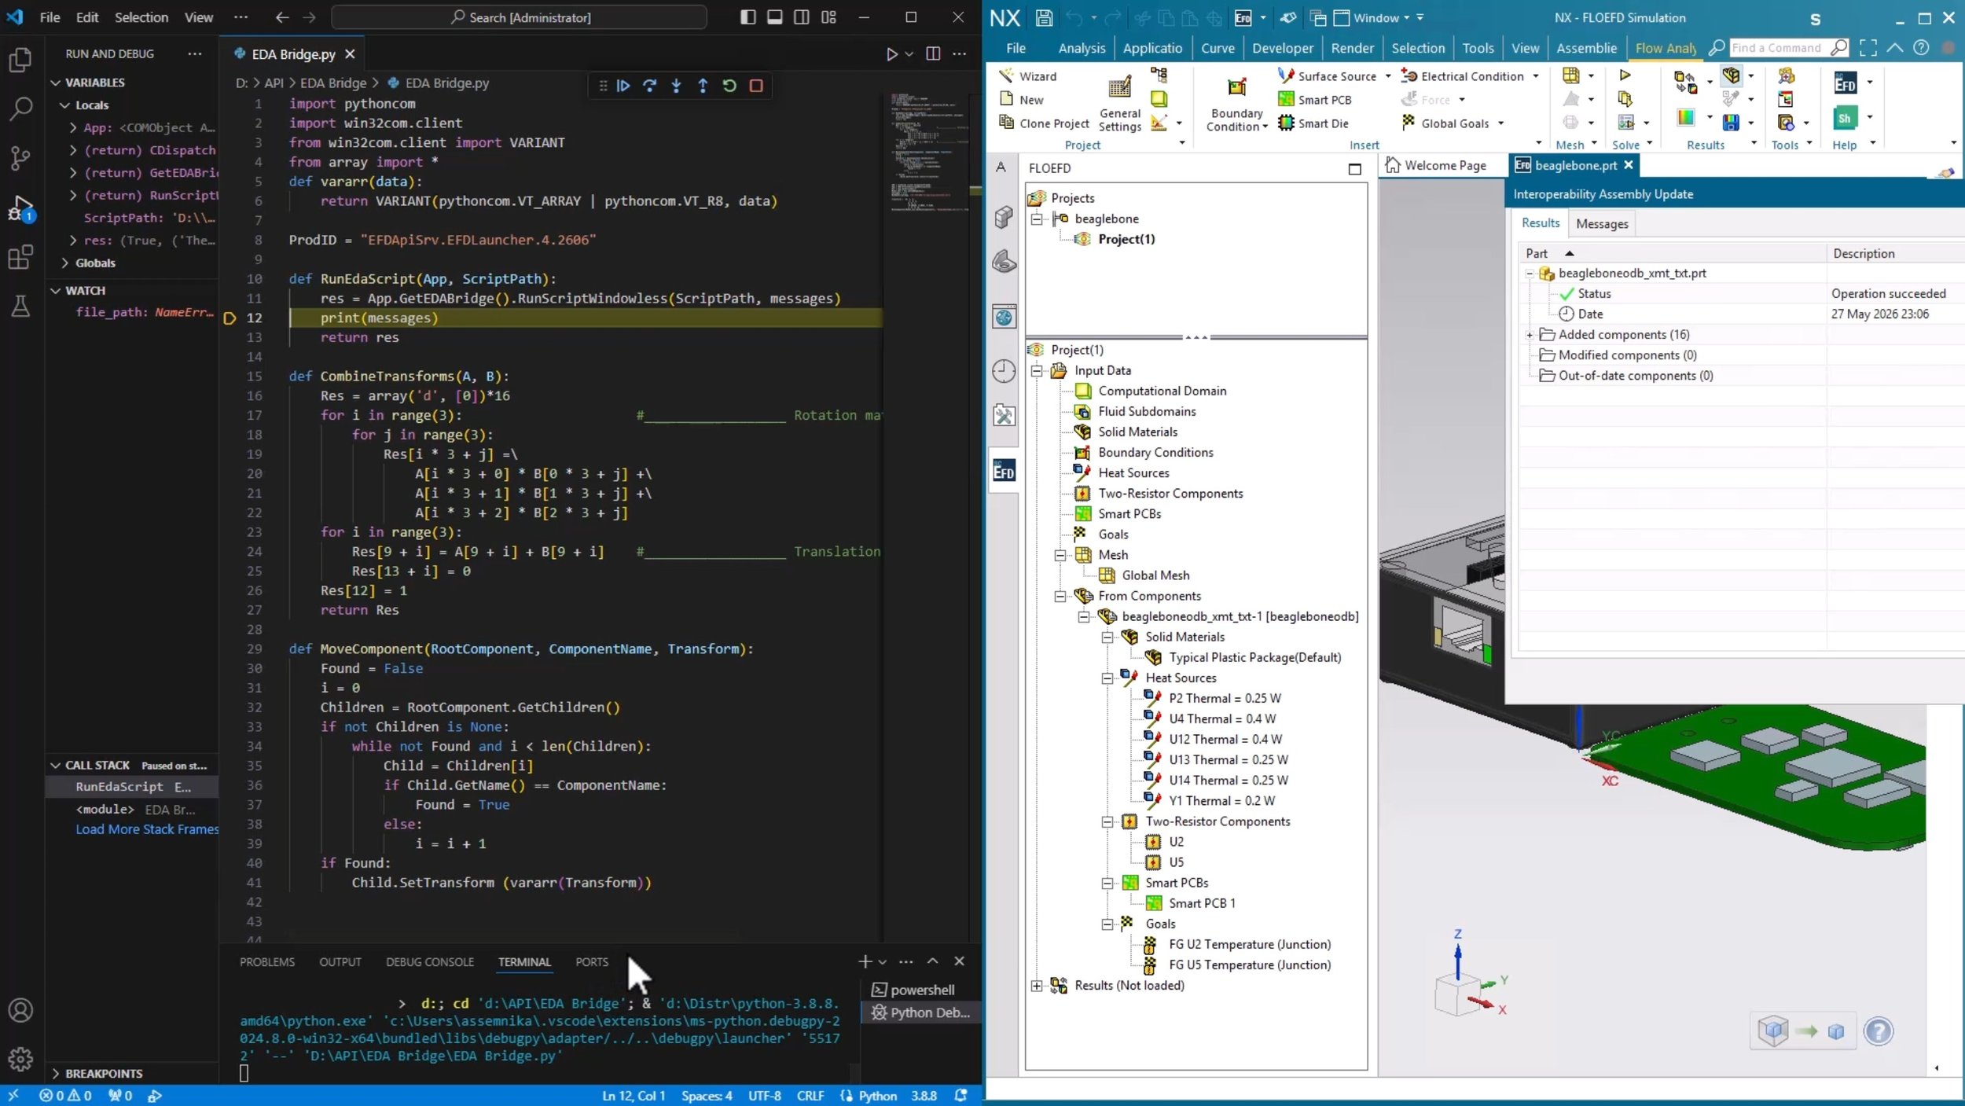
Task: Click Load More Stack Frames link
Action: click(x=147, y=829)
